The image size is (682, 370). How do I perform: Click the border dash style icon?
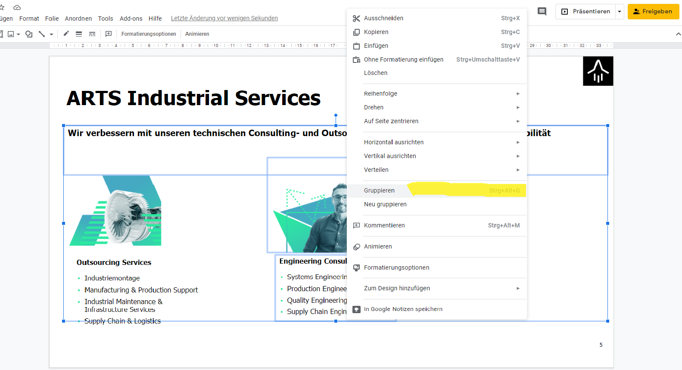pos(92,34)
